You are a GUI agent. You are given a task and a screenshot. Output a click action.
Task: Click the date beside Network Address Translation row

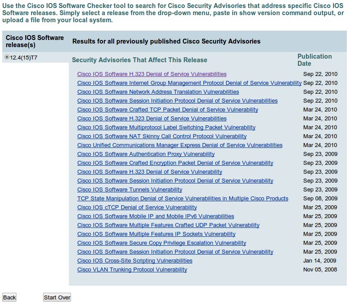pyautogui.click(x=320, y=92)
